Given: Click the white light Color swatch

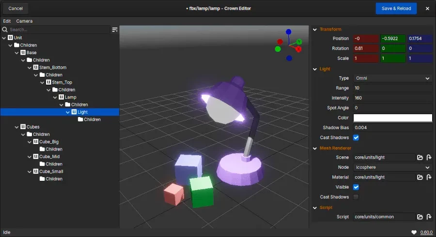Looking at the screenshot, I should (x=392, y=118).
